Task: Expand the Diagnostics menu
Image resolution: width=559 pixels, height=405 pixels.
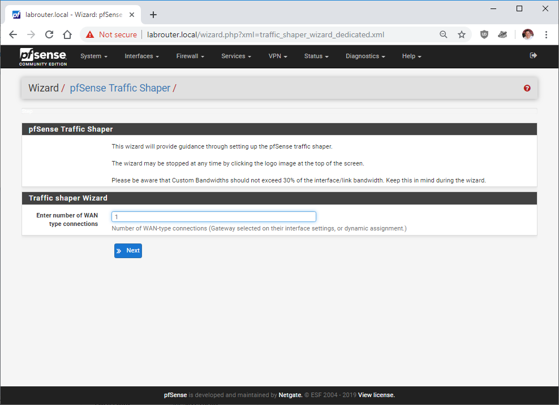Action: click(x=365, y=56)
